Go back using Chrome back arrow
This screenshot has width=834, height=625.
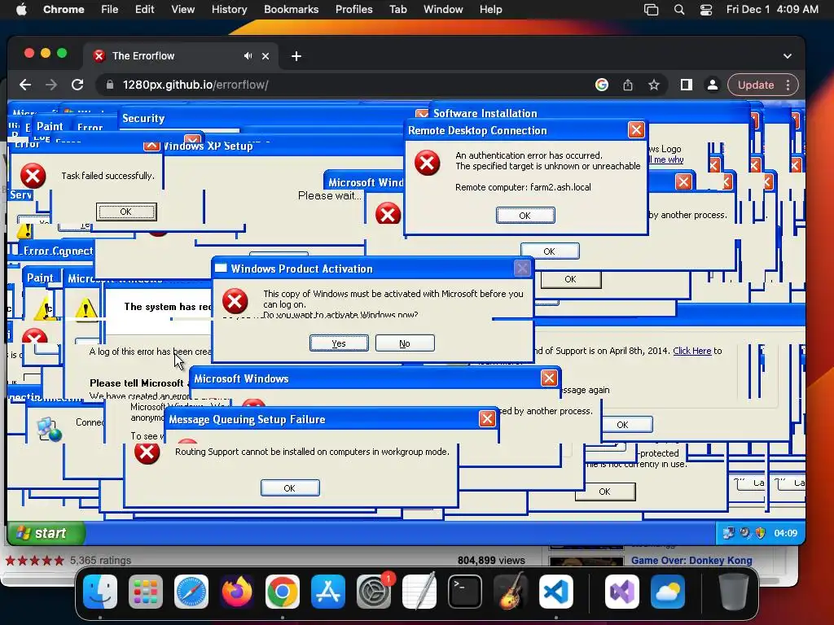(x=25, y=85)
